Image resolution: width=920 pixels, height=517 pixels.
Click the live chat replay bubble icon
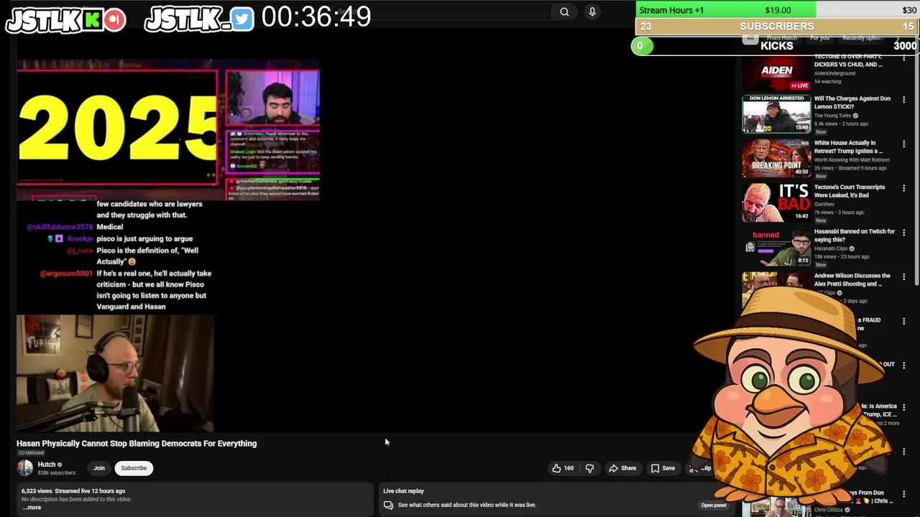click(388, 505)
